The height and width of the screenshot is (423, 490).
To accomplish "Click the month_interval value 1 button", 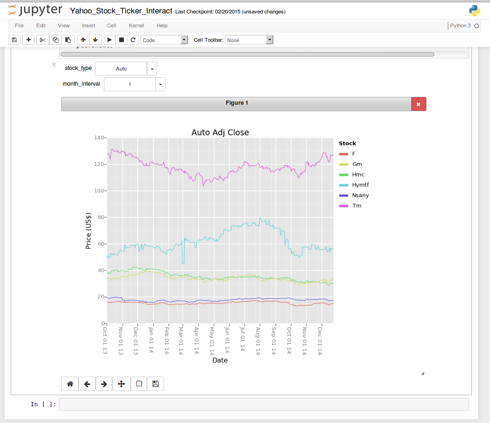I will click(x=130, y=84).
